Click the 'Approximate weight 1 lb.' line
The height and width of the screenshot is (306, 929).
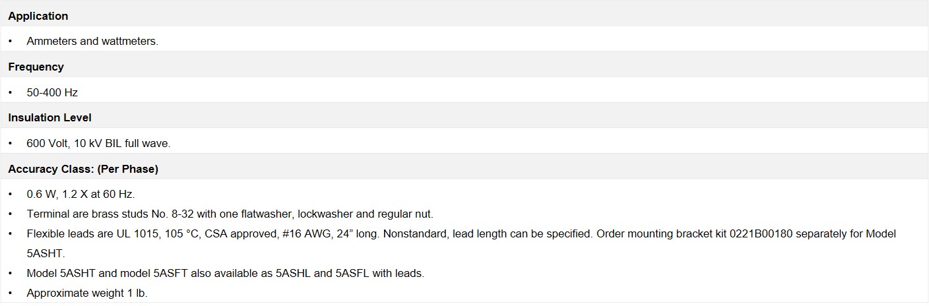(87, 293)
